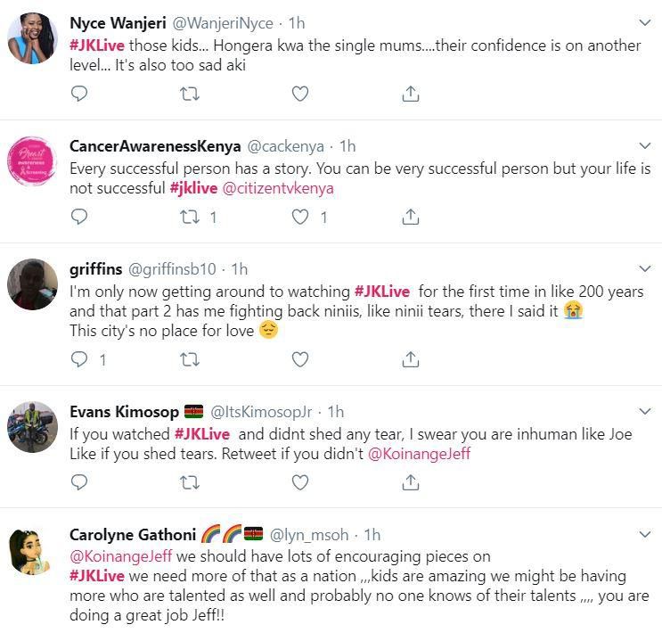View Carolyne Gathoni's profile picture
Screen dimensions: 662x633
33,550
